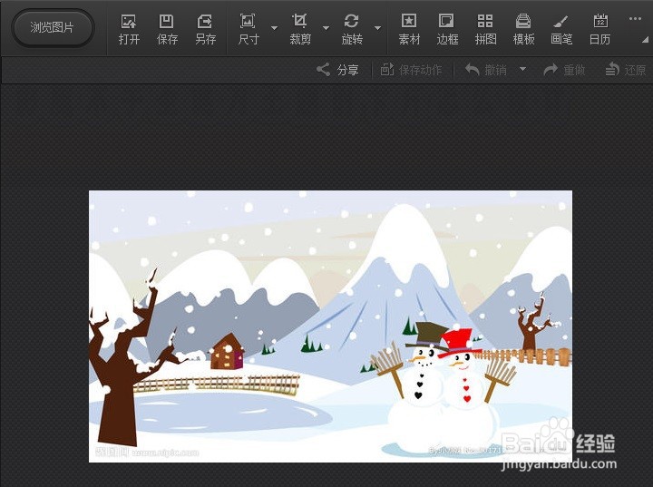This screenshot has width=653, height=487.
Task: Click the 分享 share button
Action: (x=337, y=70)
